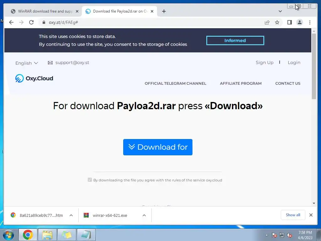
Task: Open the Contact Us menu item
Action: click(x=288, y=83)
